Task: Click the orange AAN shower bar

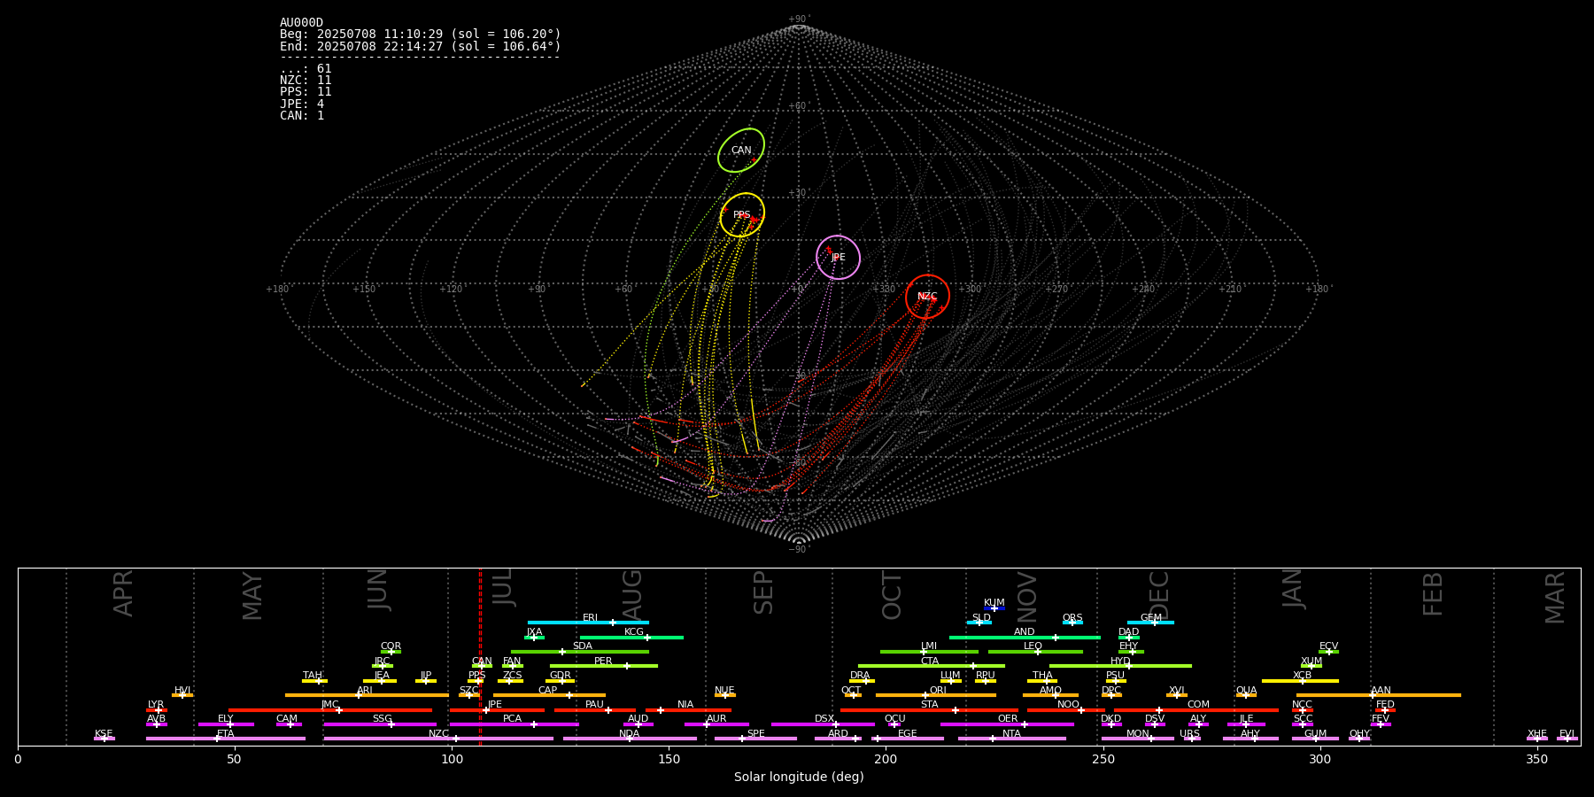Action: click(x=1379, y=695)
